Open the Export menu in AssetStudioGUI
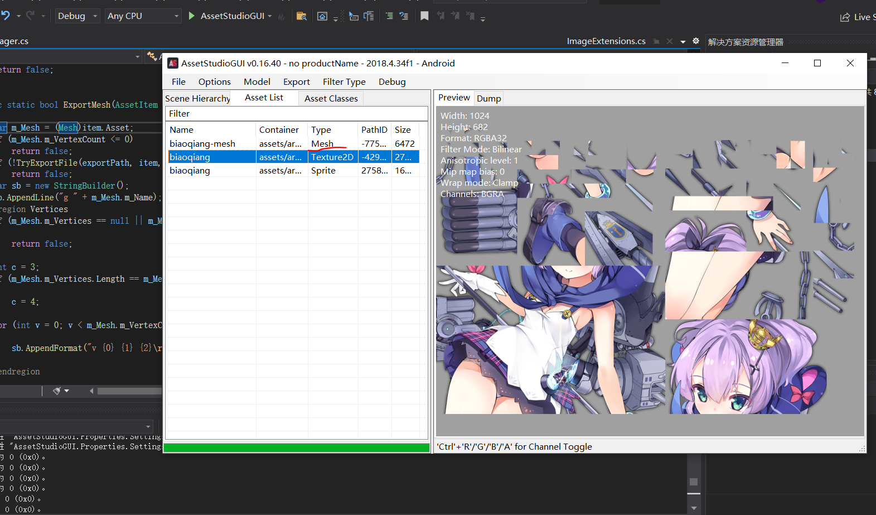Image resolution: width=876 pixels, height=515 pixels. 296,82
